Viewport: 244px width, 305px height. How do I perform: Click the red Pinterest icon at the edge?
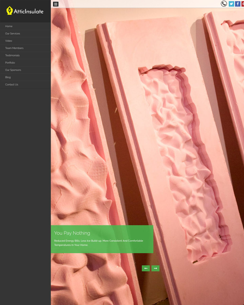pos(243,4)
